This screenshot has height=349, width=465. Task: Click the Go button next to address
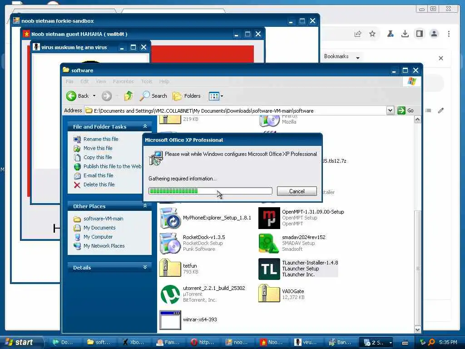coord(406,110)
